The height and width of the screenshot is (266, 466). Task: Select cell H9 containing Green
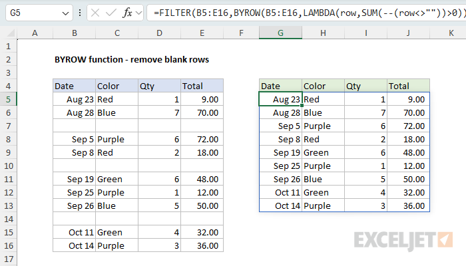[x=323, y=152]
